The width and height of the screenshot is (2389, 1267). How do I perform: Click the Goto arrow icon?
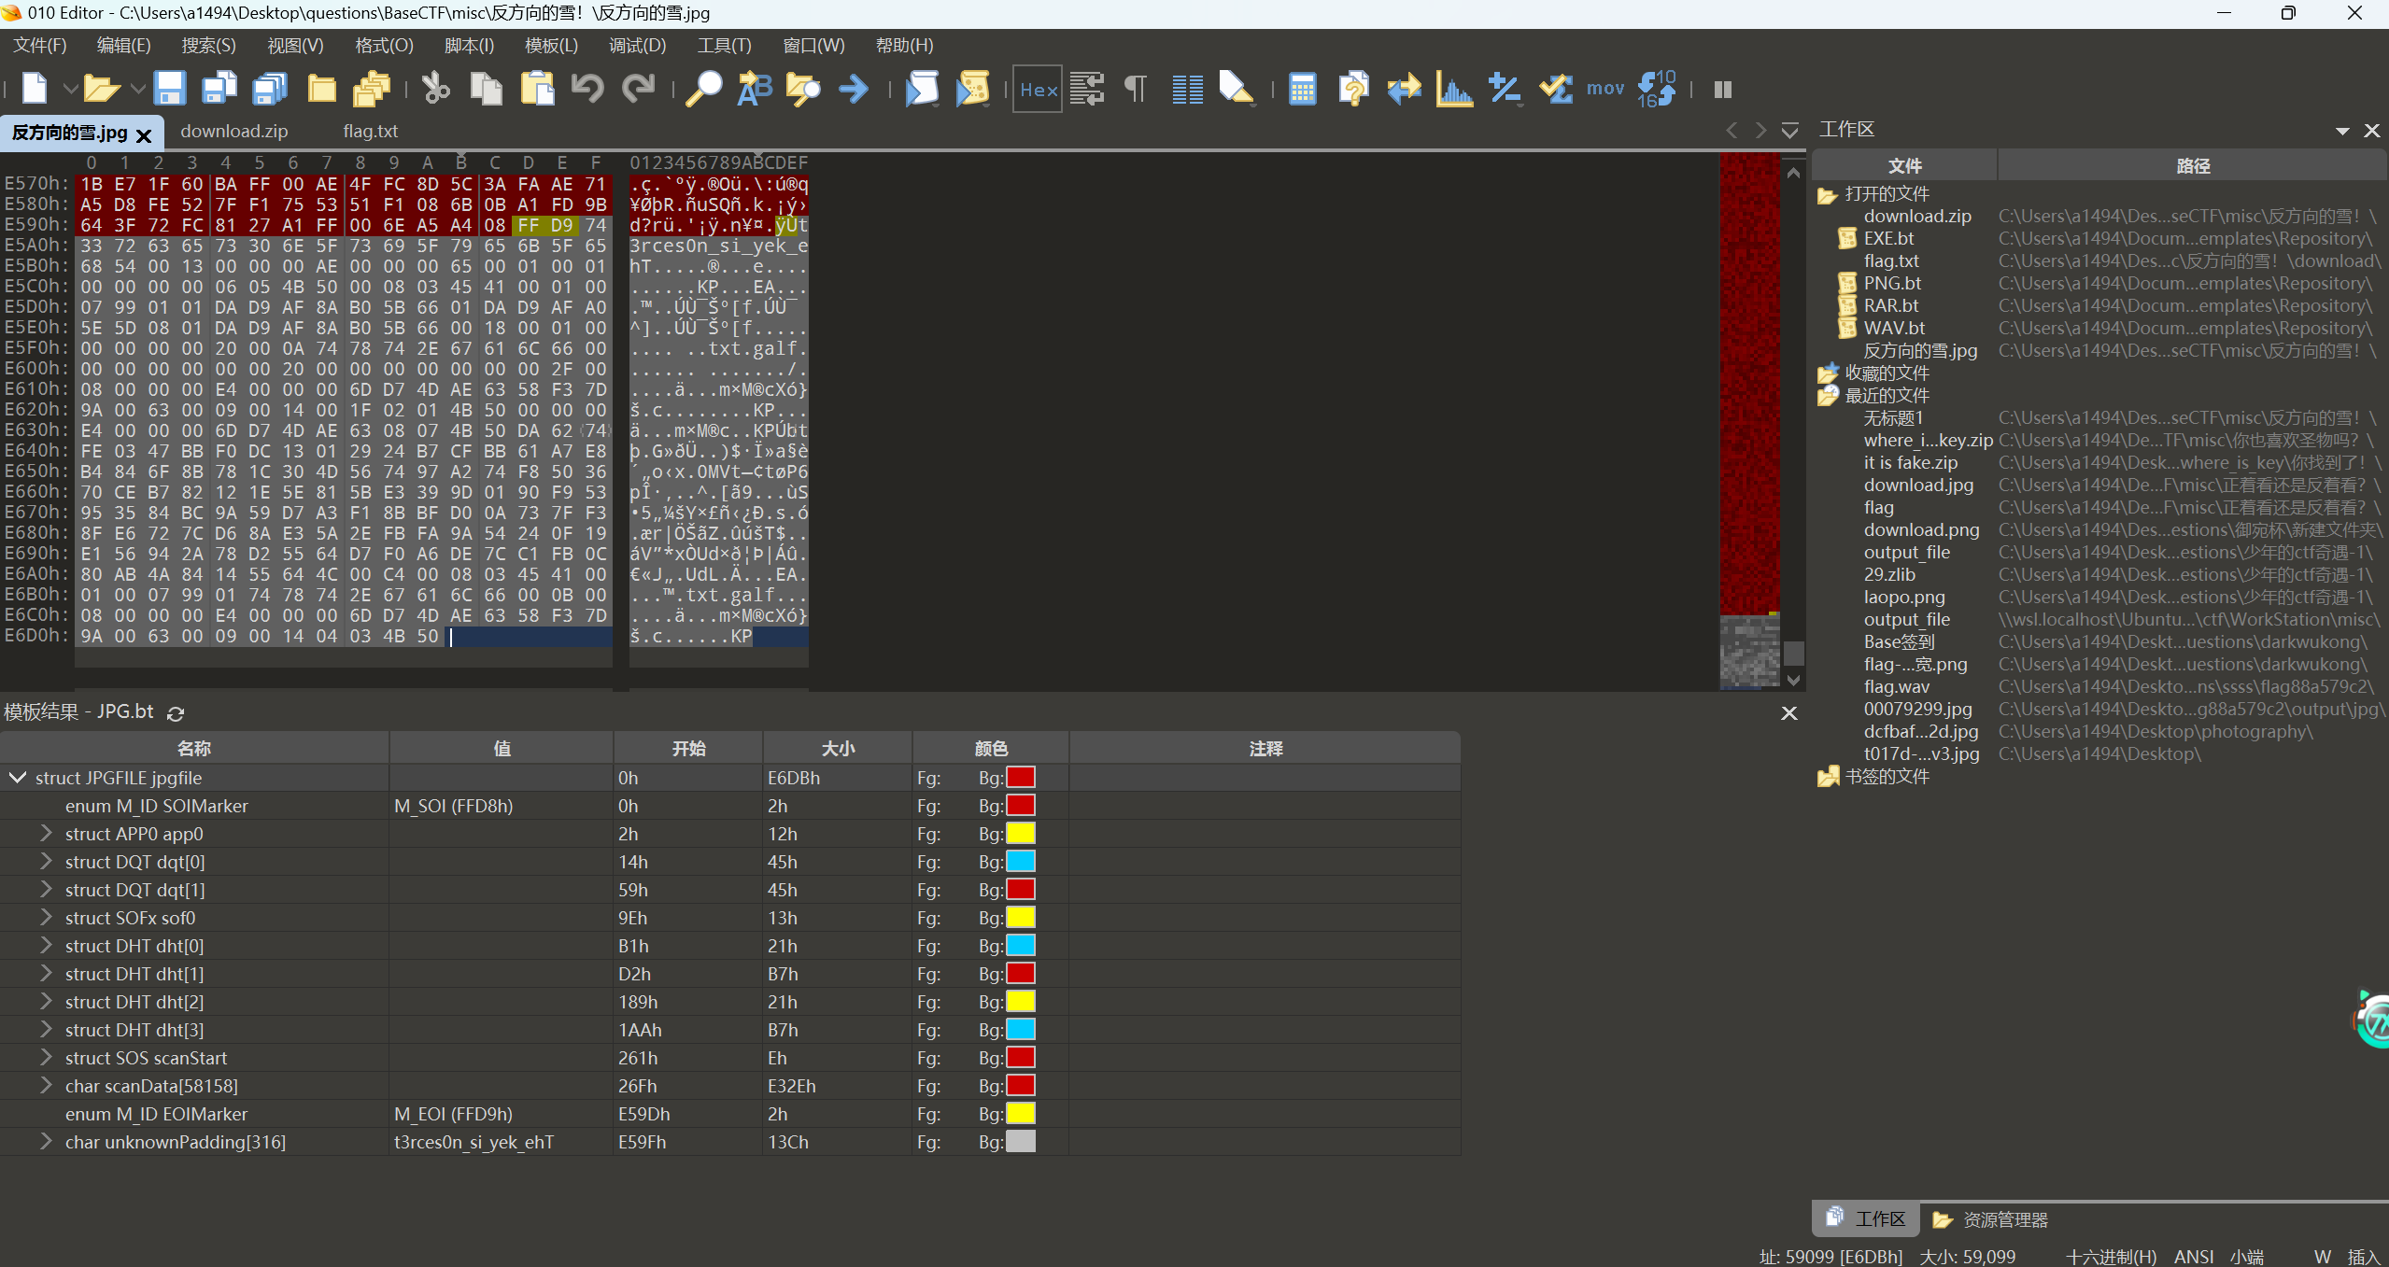tap(853, 89)
